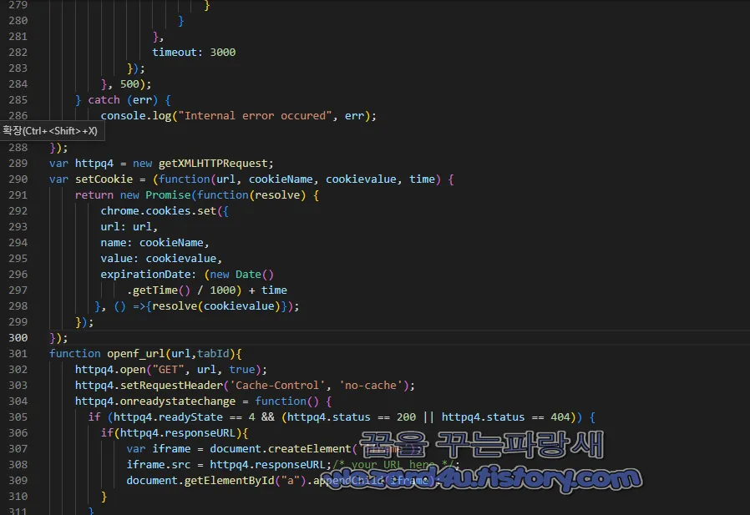The height and width of the screenshot is (515, 750).
Task: Click 'getXMLHTTPRequest' on line 289
Action: click(x=213, y=163)
